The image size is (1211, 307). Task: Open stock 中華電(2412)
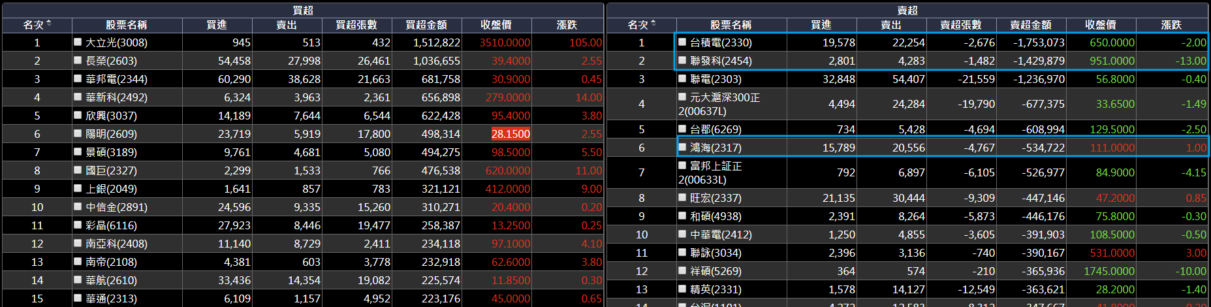click(x=721, y=234)
